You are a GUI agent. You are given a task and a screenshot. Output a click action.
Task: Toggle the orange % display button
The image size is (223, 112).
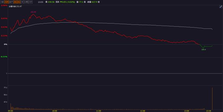click(19, 2)
